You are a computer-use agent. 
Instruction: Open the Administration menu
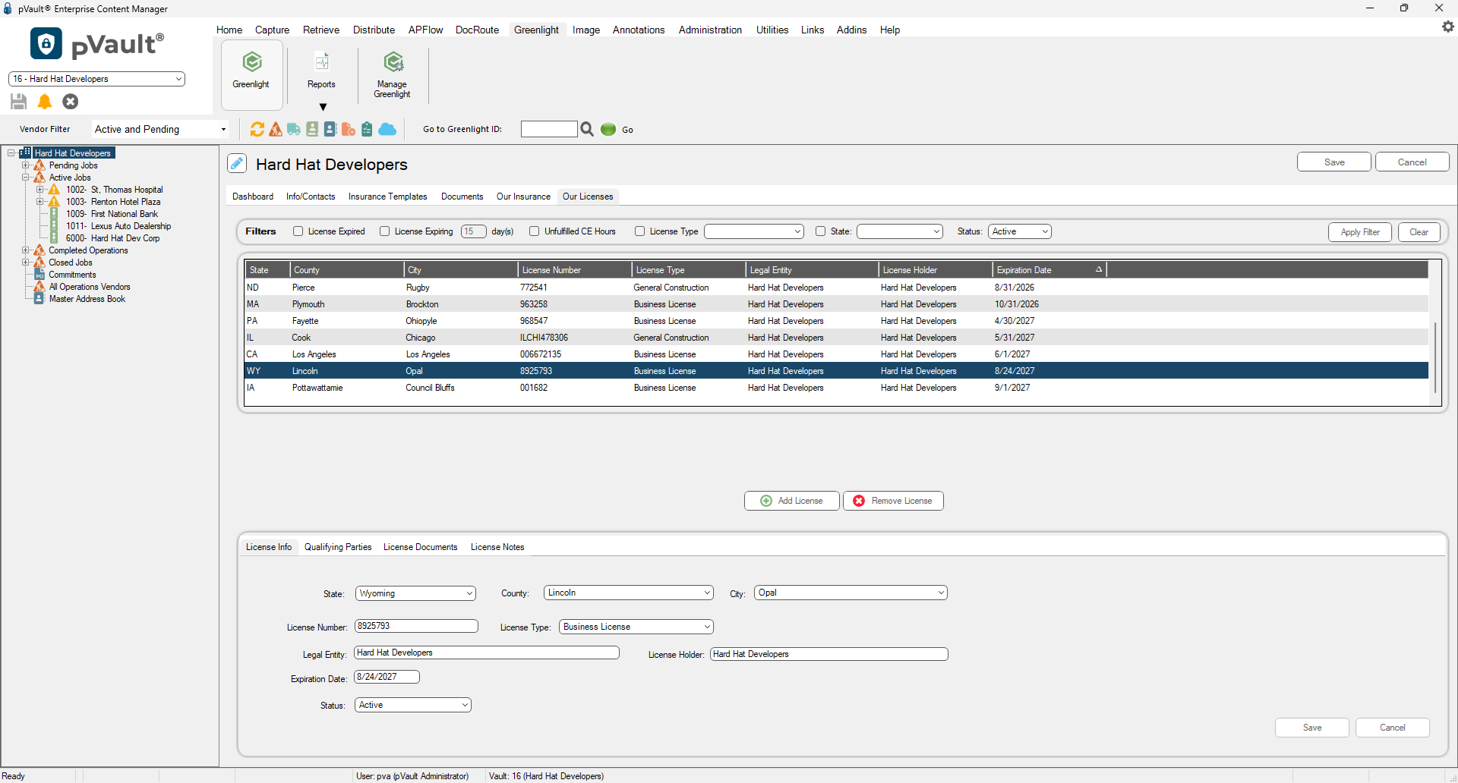pos(710,30)
